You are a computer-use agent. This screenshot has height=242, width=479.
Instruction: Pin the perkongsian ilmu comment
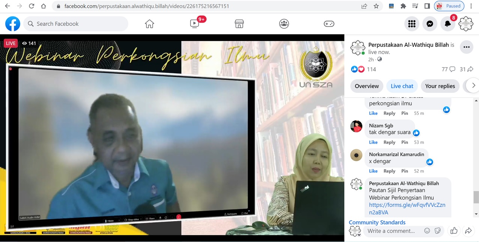click(404, 113)
